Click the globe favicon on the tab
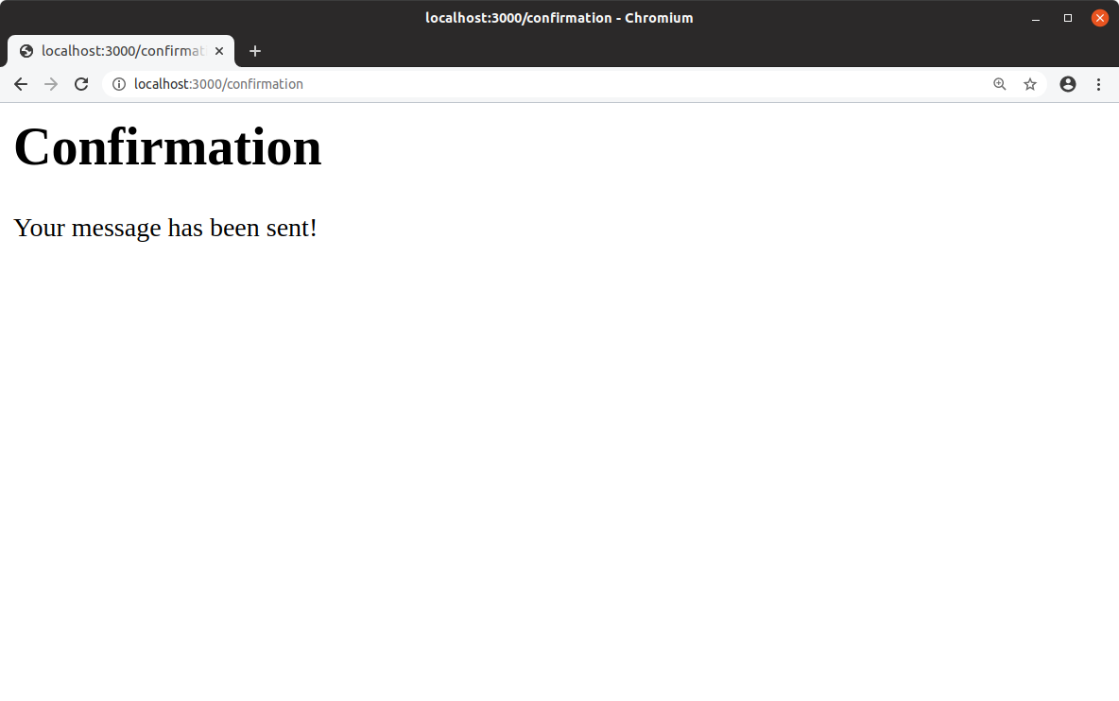1119x701 pixels. (26, 51)
